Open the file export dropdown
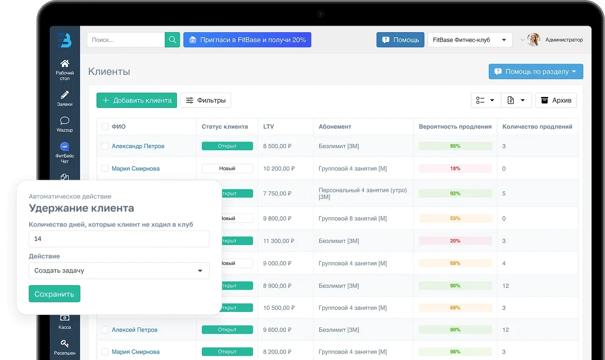Image resolution: width=605 pixels, height=360 pixels. [x=517, y=100]
